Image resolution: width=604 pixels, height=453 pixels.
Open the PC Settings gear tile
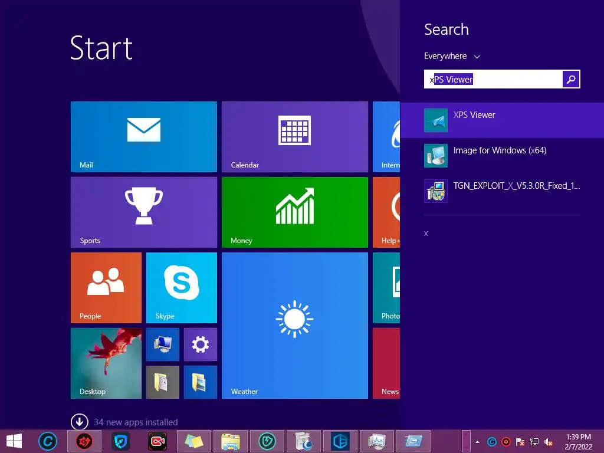(201, 344)
